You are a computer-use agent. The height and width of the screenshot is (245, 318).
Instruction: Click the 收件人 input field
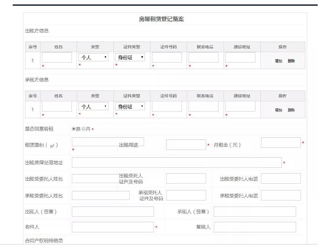pos(113,227)
